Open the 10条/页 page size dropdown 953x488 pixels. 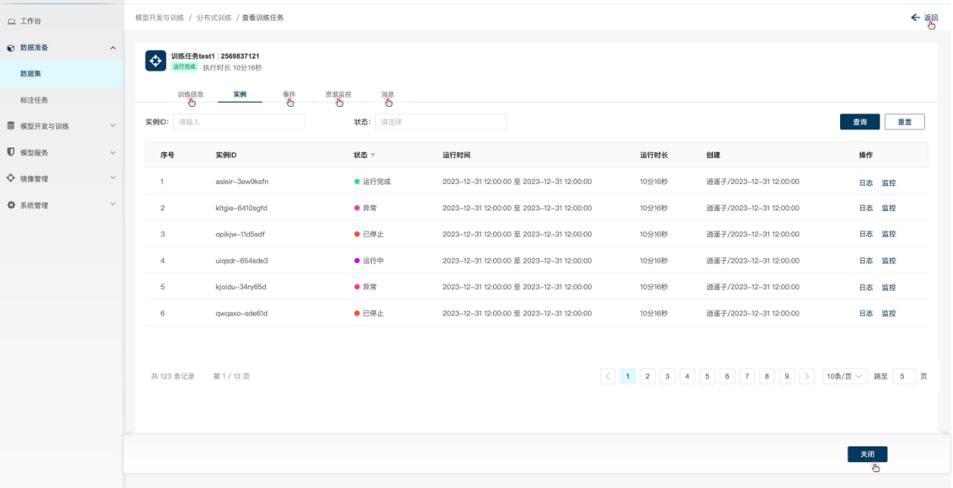pos(845,376)
